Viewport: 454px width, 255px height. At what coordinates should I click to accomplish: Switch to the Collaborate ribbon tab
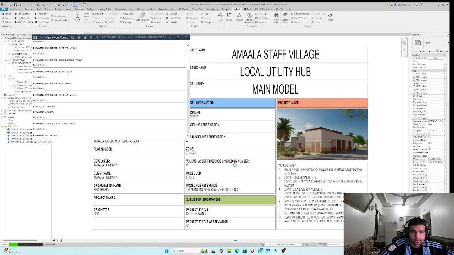coord(120,10)
